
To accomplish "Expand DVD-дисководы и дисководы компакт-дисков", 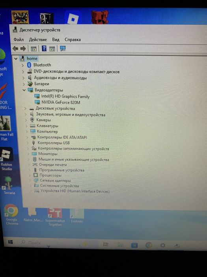I will point(23,72).
